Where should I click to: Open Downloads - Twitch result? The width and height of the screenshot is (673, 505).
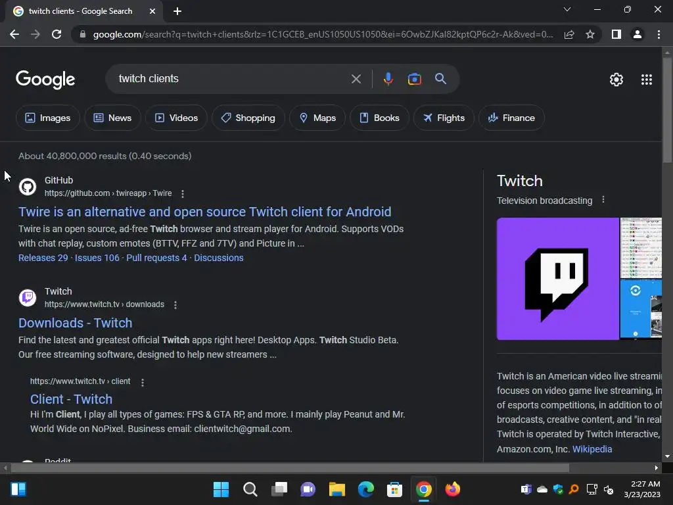(75, 323)
